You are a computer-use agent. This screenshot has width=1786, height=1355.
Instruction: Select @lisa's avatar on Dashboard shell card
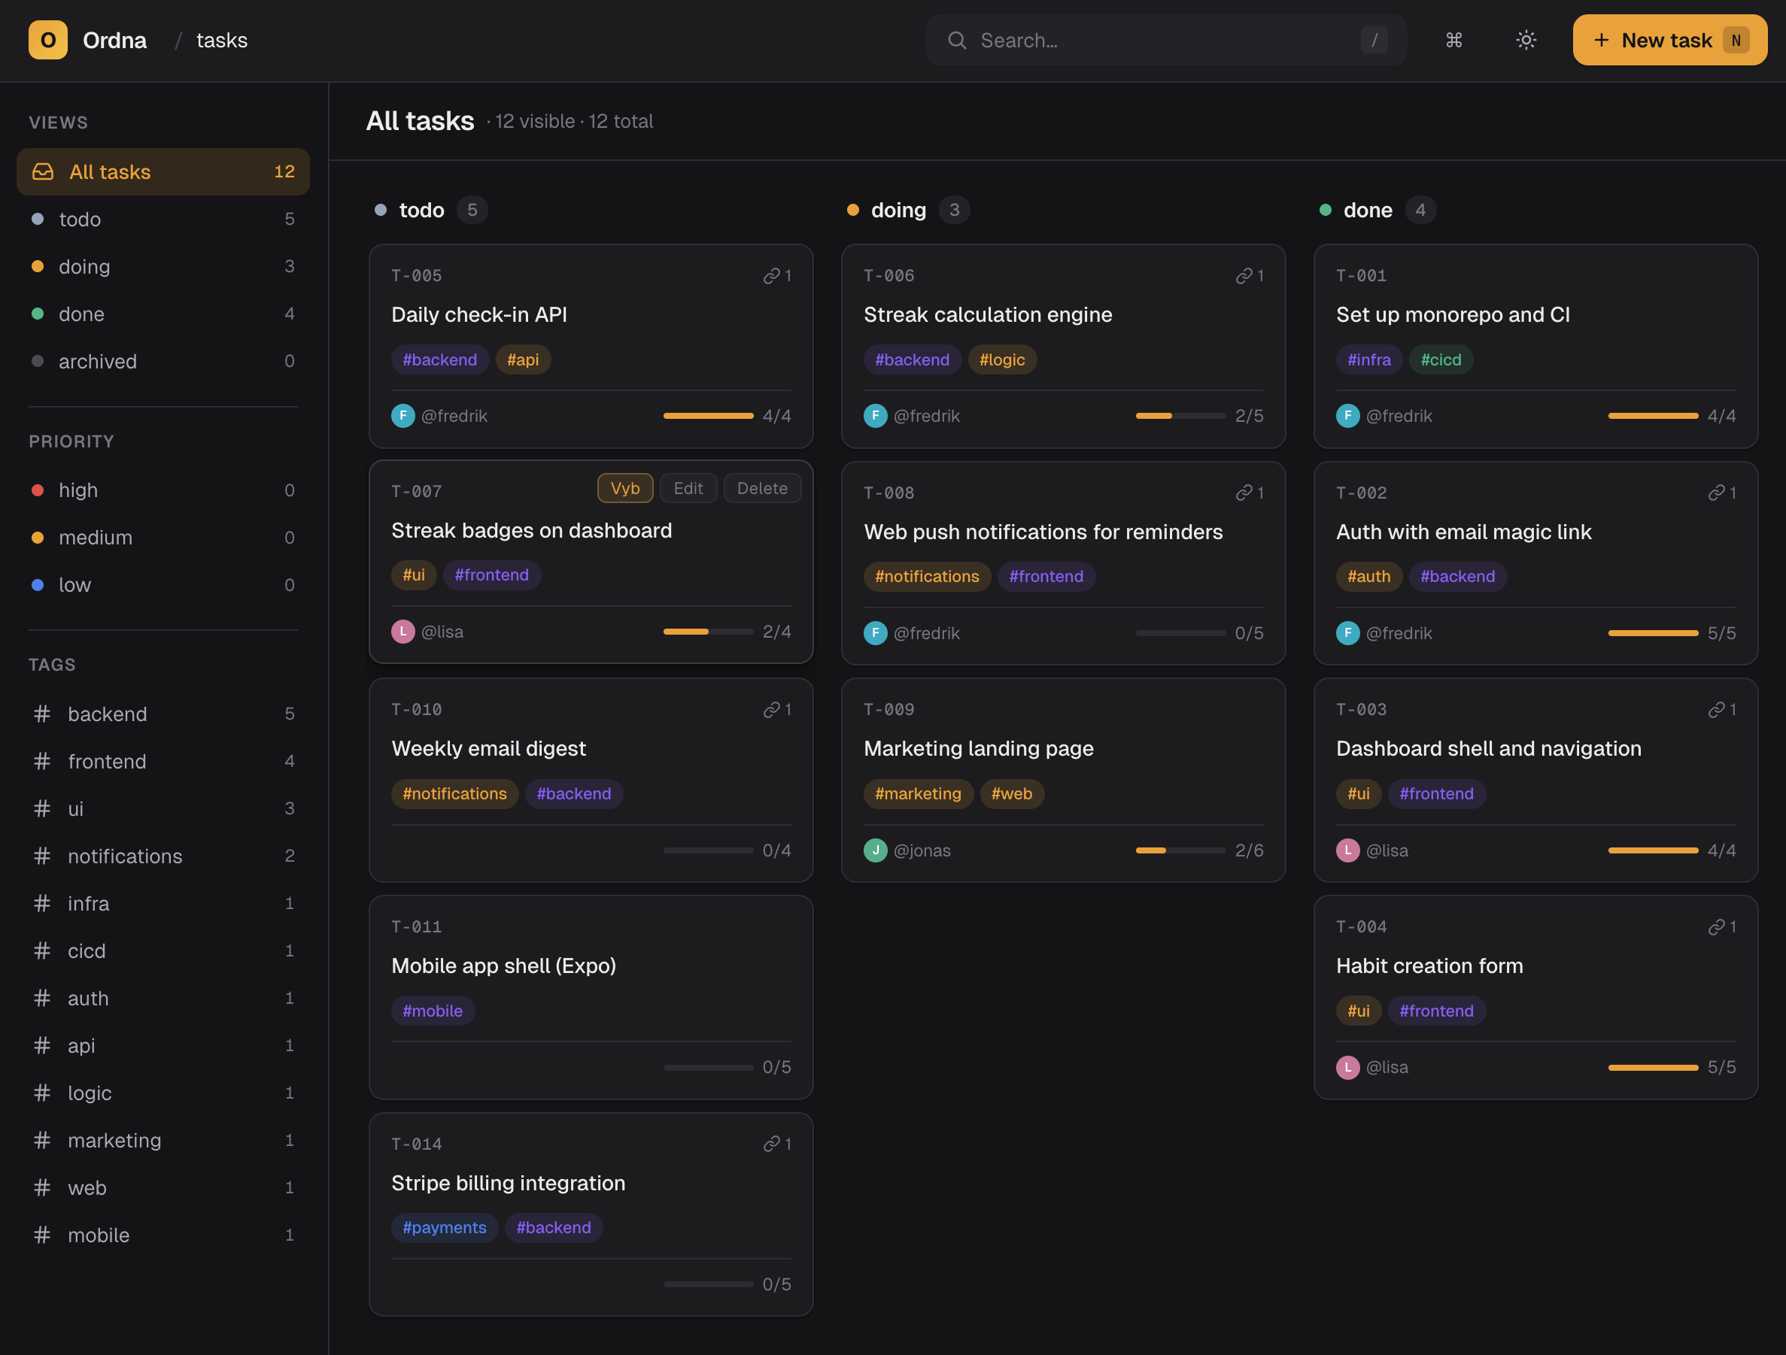(1347, 850)
